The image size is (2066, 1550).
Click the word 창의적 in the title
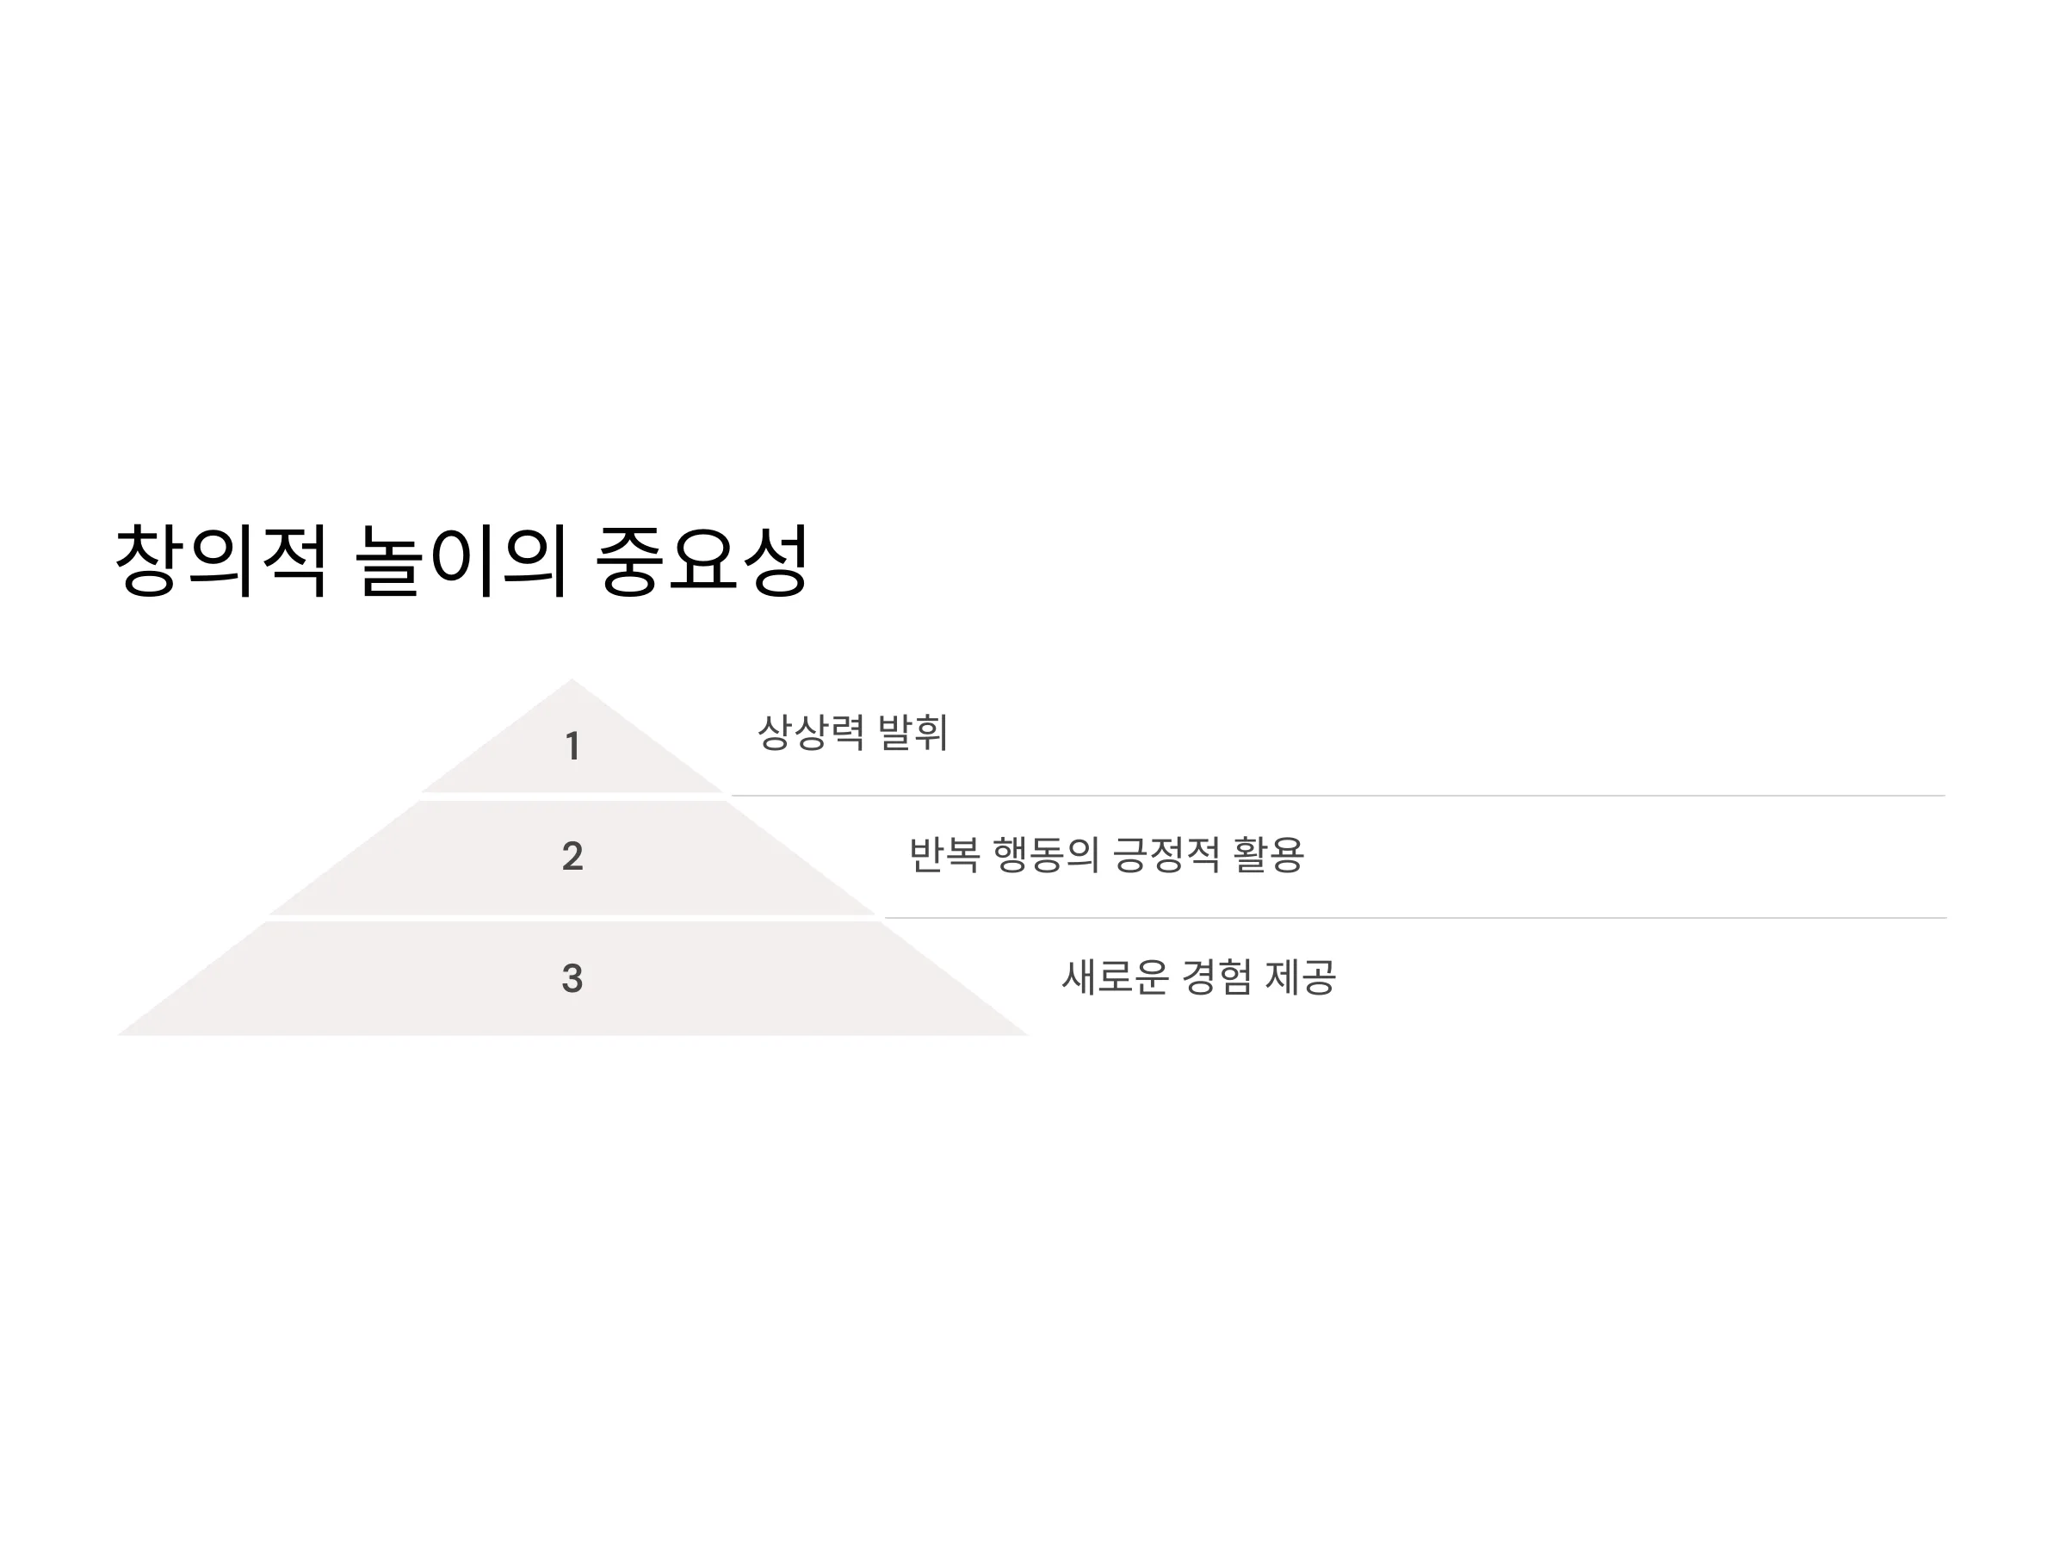tap(221, 561)
